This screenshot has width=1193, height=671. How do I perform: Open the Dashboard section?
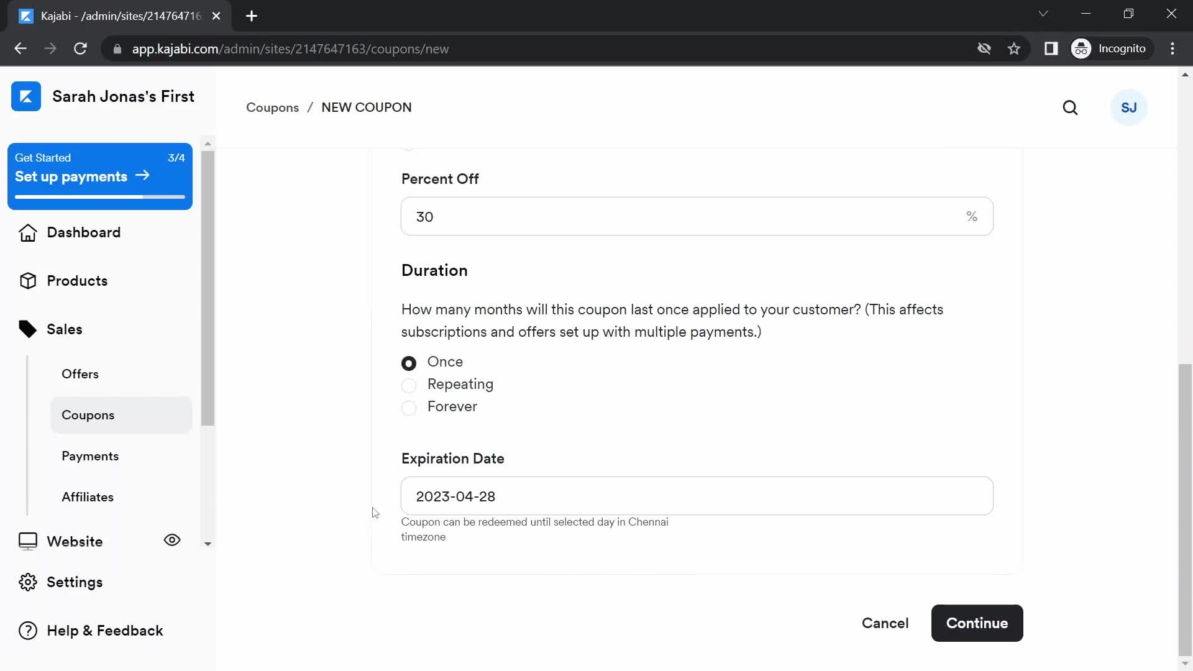[x=84, y=232]
